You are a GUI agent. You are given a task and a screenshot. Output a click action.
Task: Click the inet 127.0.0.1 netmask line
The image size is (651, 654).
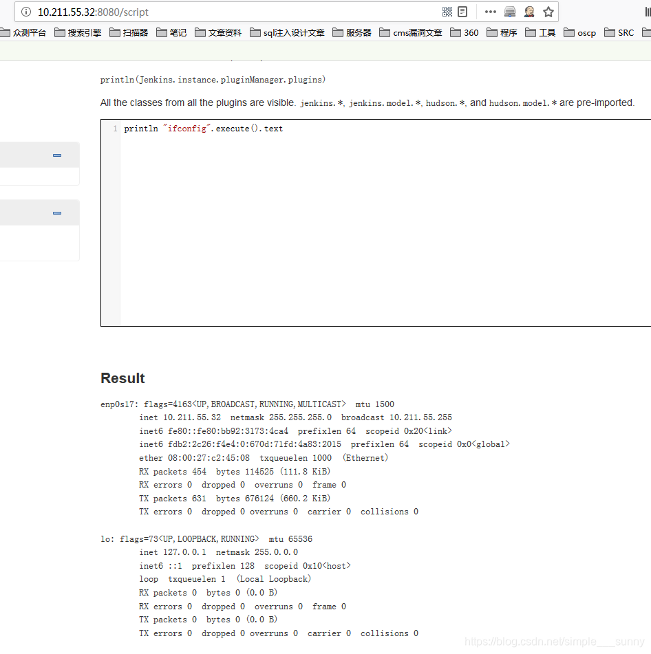219,552
